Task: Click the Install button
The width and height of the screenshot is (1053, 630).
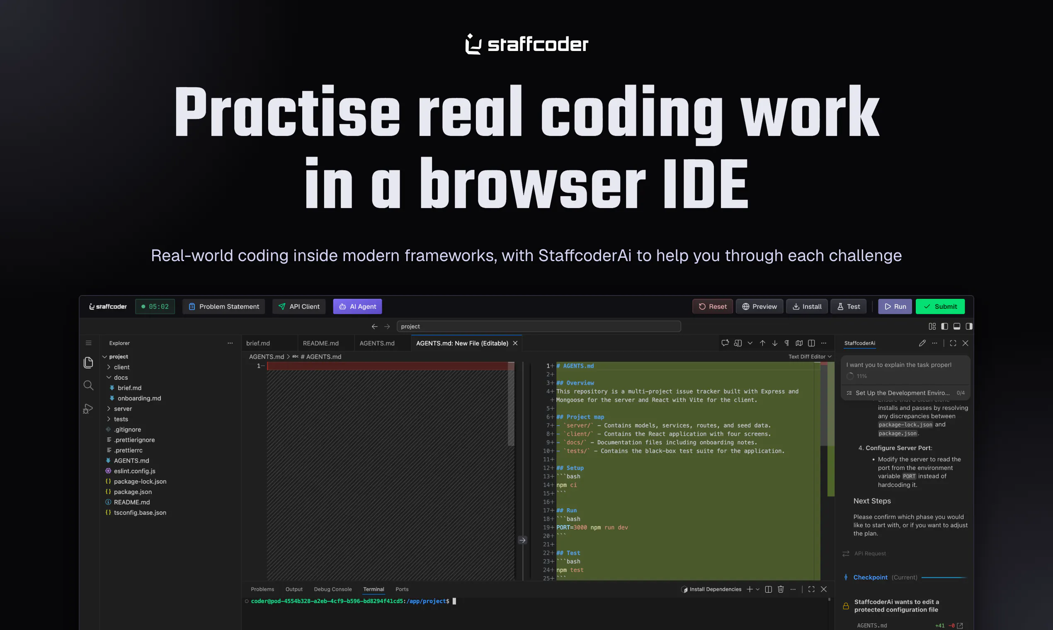Action: pyautogui.click(x=807, y=307)
